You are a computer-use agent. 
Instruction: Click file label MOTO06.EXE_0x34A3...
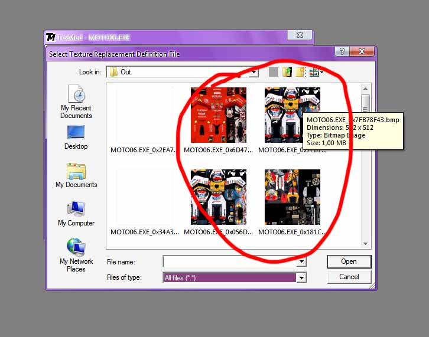coord(145,232)
